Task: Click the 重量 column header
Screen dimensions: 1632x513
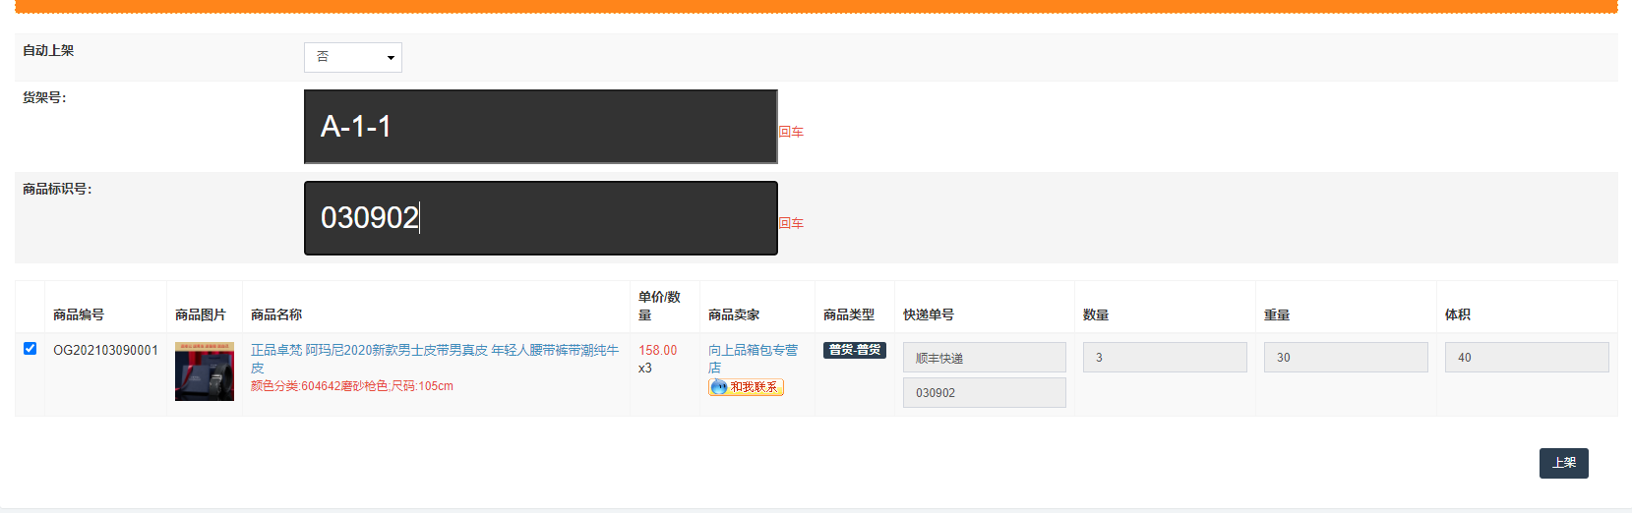Action: click(1277, 314)
